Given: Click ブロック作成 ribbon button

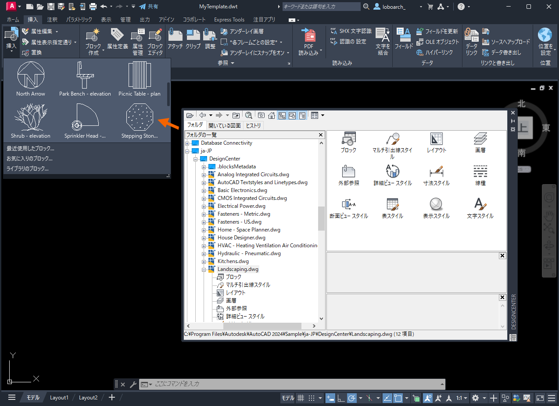Looking at the screenshot, I should pos(93,42).
